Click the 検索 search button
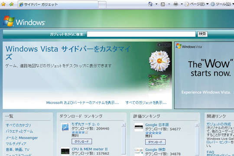Screen dimensions: 234x156 tap(202, 34)
